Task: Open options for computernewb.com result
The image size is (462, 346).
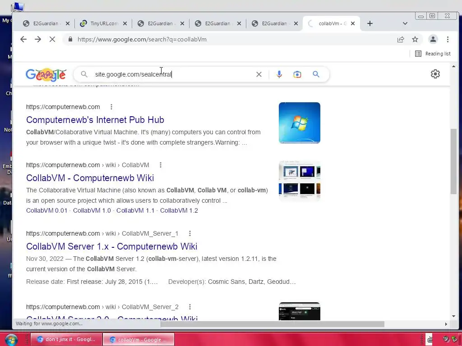Action: click(111, 107)
